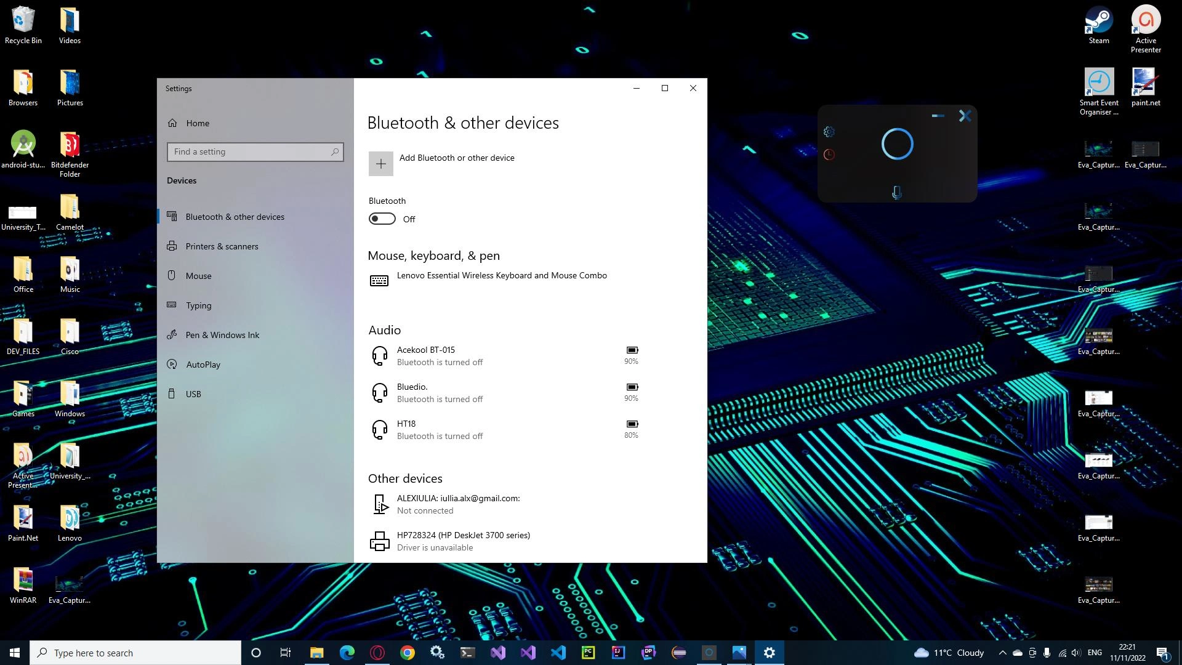Click the search magnifier in Find a setting
This screenshot has height=665, width=1182.
pos(335,151)
